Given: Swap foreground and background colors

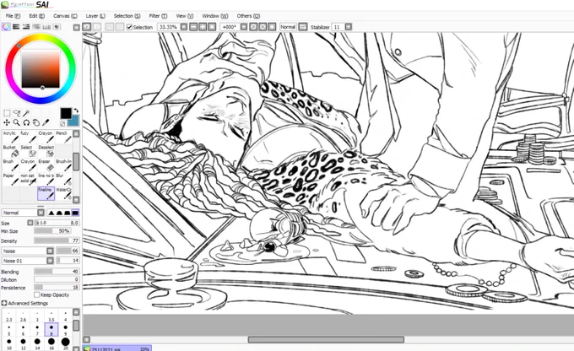Looking at the screenshot, I should pos(76,111).
